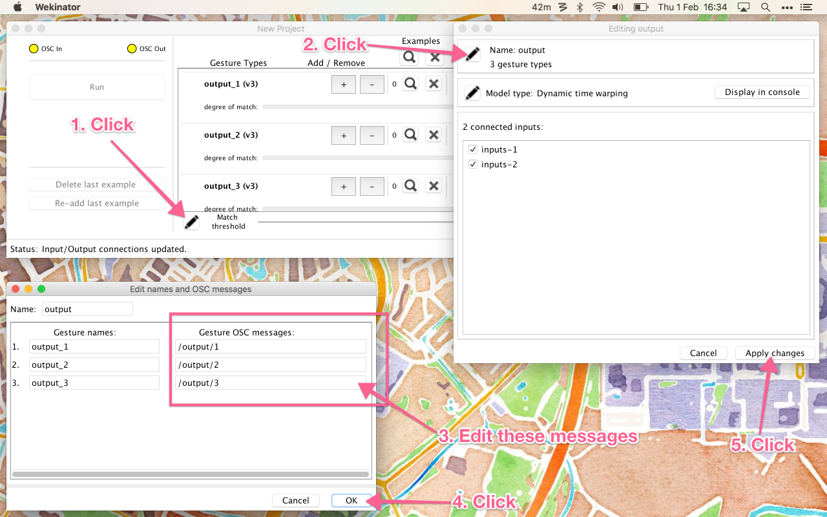Delete output_2 examples with the X icon
827x517 pixels.
pos(434,135)
